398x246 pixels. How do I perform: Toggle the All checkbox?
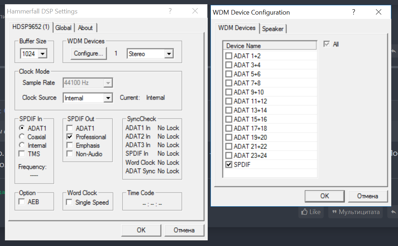point(327,44)
